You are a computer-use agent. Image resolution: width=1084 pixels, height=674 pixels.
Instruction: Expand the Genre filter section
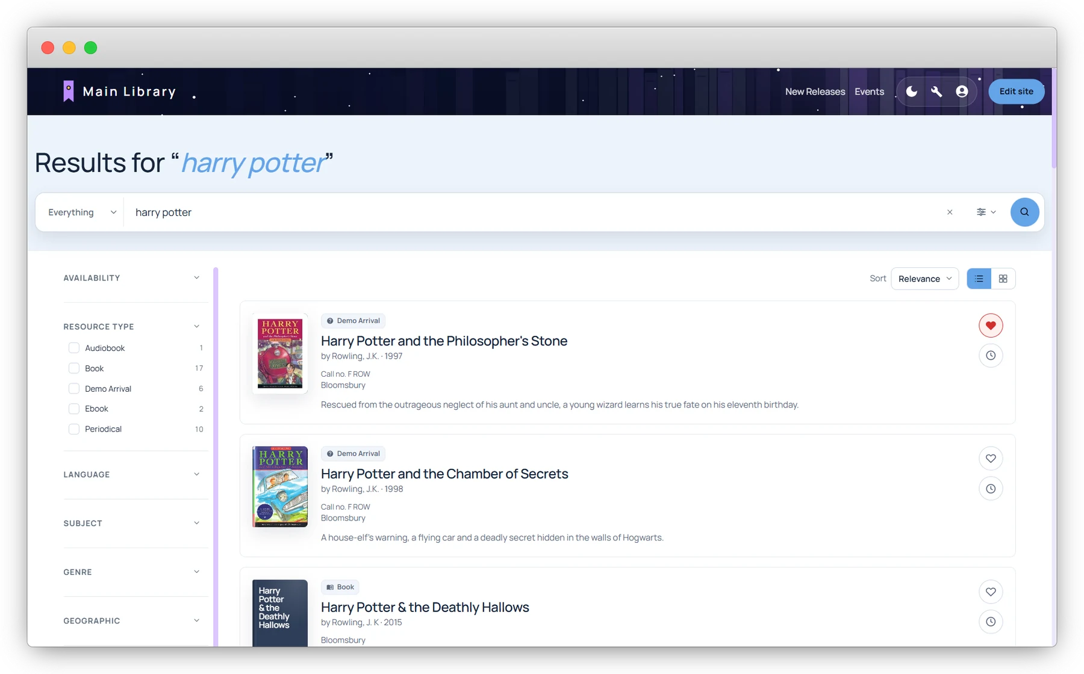pos(132,572)
